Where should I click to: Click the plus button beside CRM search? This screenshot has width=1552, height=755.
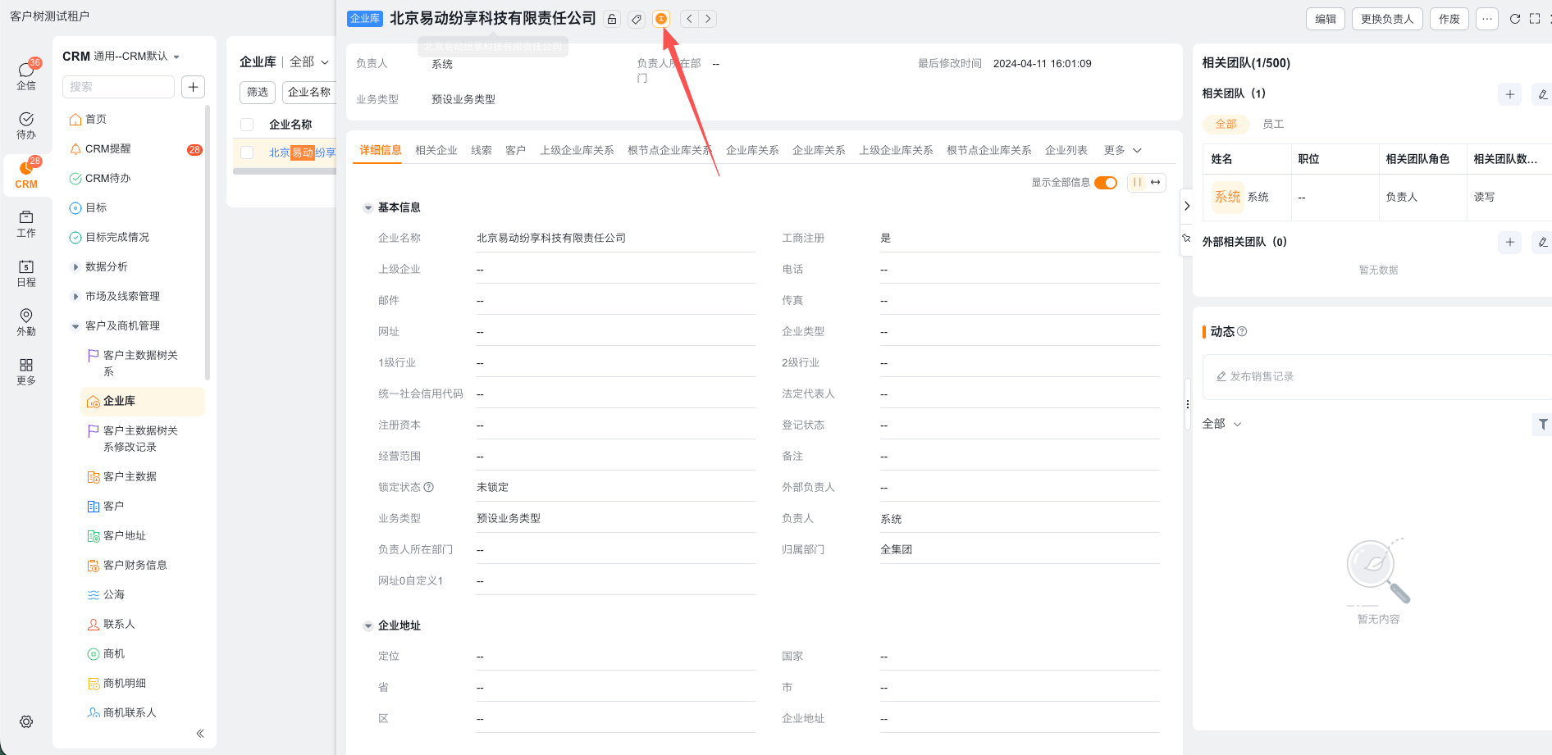tap(193, 87)
